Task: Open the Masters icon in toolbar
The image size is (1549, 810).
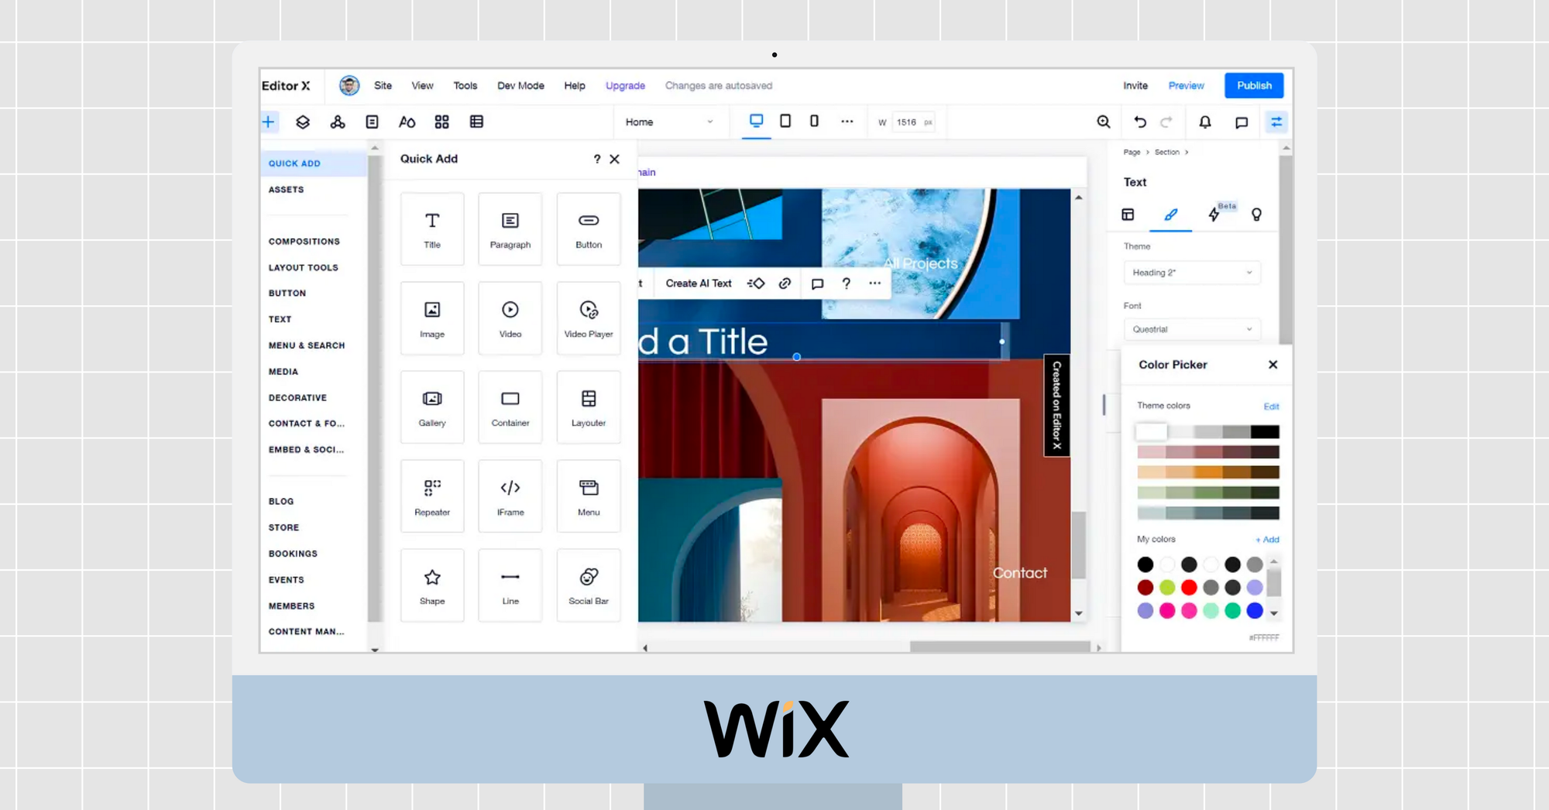Action: tap(338, 122)
